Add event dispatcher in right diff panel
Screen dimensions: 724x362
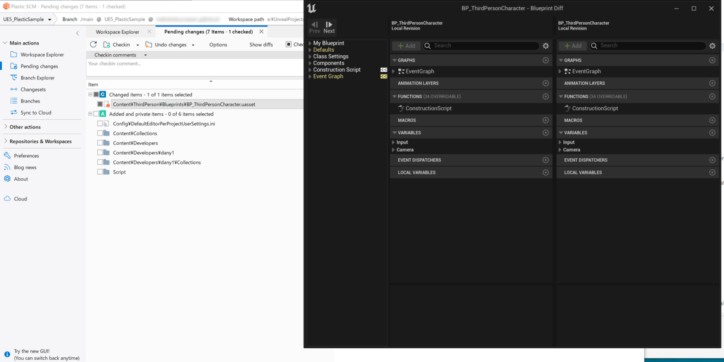713,160
